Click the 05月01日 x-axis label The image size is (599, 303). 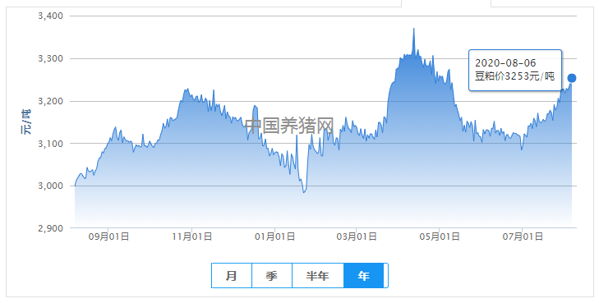(x=440, y=236)
